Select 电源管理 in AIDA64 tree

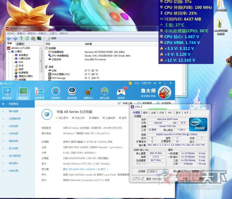[x=23, y=73]
